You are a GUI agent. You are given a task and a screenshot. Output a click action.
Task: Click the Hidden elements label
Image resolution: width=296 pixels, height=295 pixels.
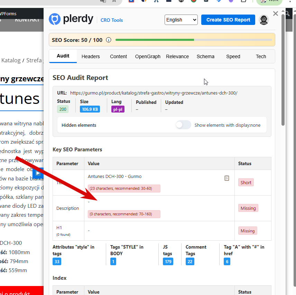point(79,125)
